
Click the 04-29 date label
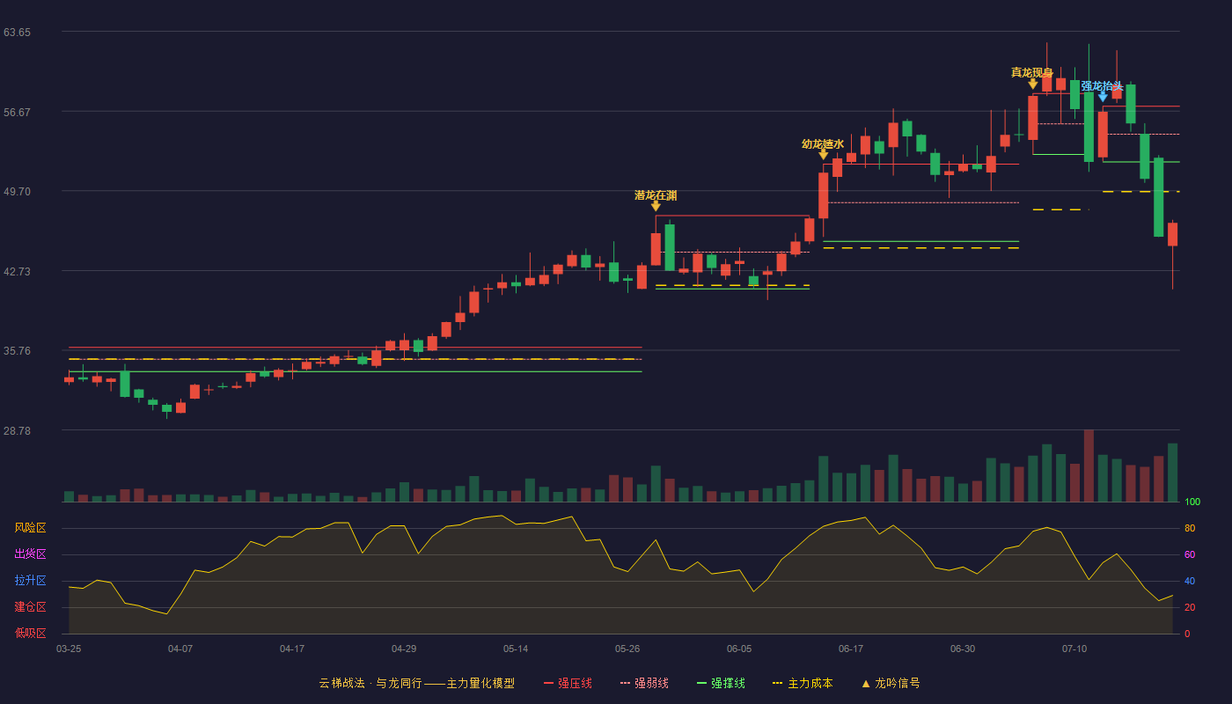[404, 649]
